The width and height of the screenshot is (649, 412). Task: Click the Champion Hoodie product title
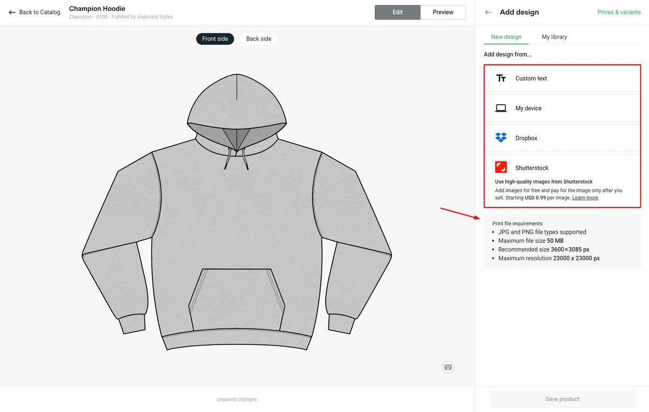[97, 9]
